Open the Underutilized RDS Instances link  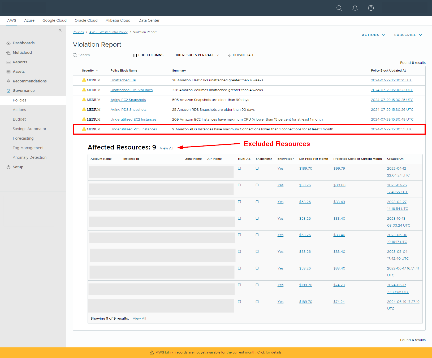pyautogui.click(x=133, y=129)
